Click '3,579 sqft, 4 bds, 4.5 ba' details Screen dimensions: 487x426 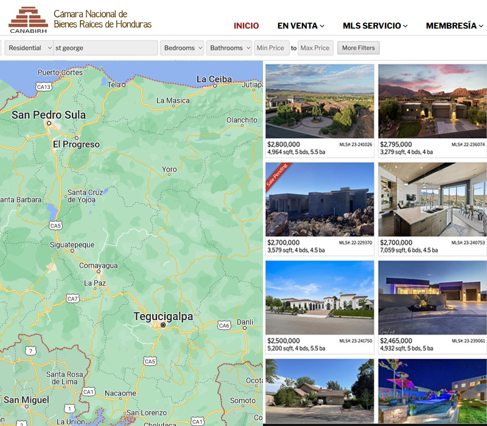coord(296,250)
